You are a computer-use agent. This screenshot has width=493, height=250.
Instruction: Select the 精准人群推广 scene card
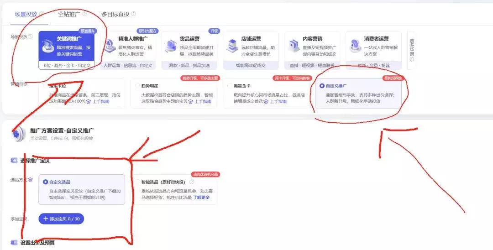click(128, 50)
